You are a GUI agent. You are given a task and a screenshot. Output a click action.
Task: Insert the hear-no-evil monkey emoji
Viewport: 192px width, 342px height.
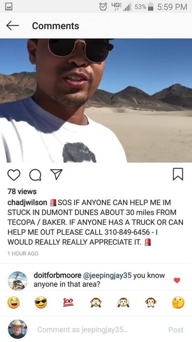pyautogui.click(x=123, y=303)
